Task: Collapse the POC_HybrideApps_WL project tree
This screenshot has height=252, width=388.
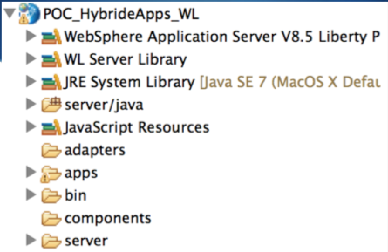Action: 9,14
